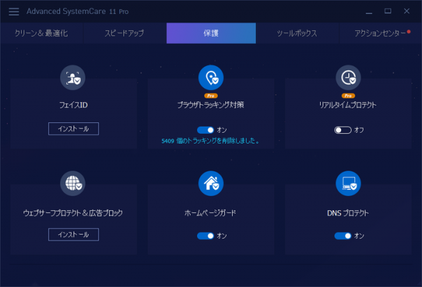Click ウェブサーフプロテクト＆広告ブロック label
The image size is (422, 287).
(x=73, y=213)
